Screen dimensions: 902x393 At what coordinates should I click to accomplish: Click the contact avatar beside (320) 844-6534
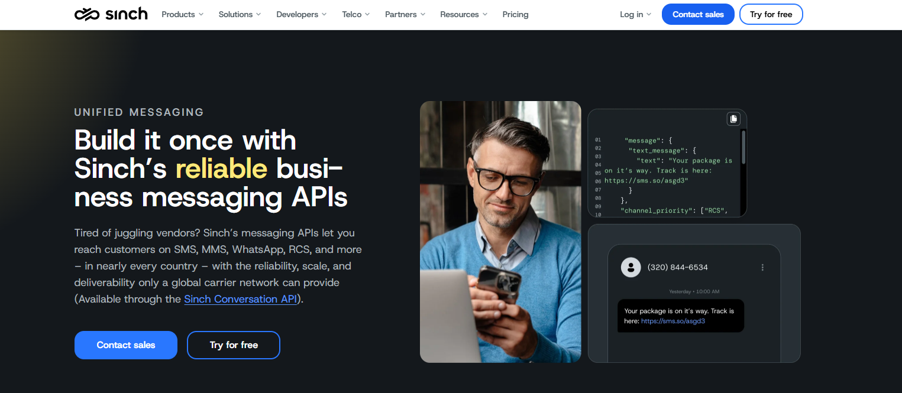[631, 267]
